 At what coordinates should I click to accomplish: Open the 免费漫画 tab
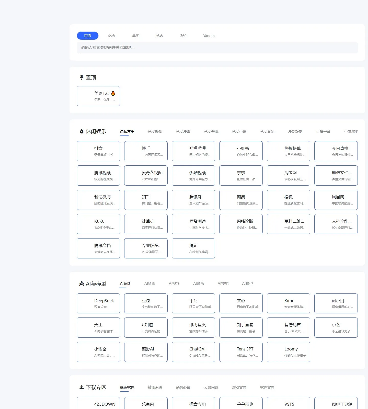point(183,131)
